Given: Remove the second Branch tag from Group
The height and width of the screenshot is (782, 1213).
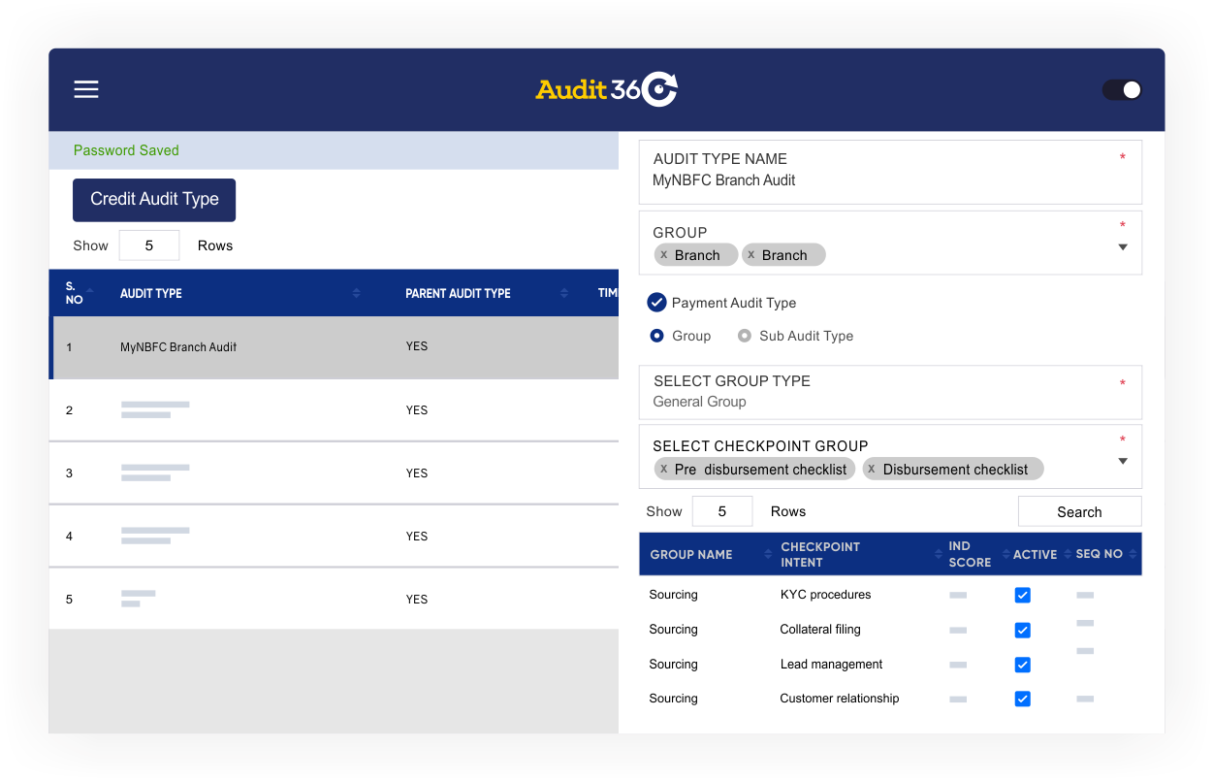Looking at the screenshot, I should pos(750,255).
